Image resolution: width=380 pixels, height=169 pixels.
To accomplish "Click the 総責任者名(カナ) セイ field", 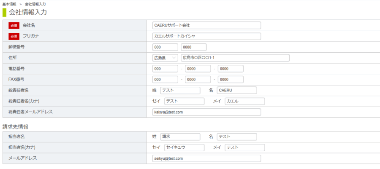I will tap(184, 101).
